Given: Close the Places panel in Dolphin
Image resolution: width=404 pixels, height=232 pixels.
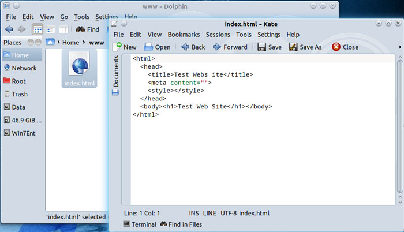Looking at the screenshot, I should [38, 42].
